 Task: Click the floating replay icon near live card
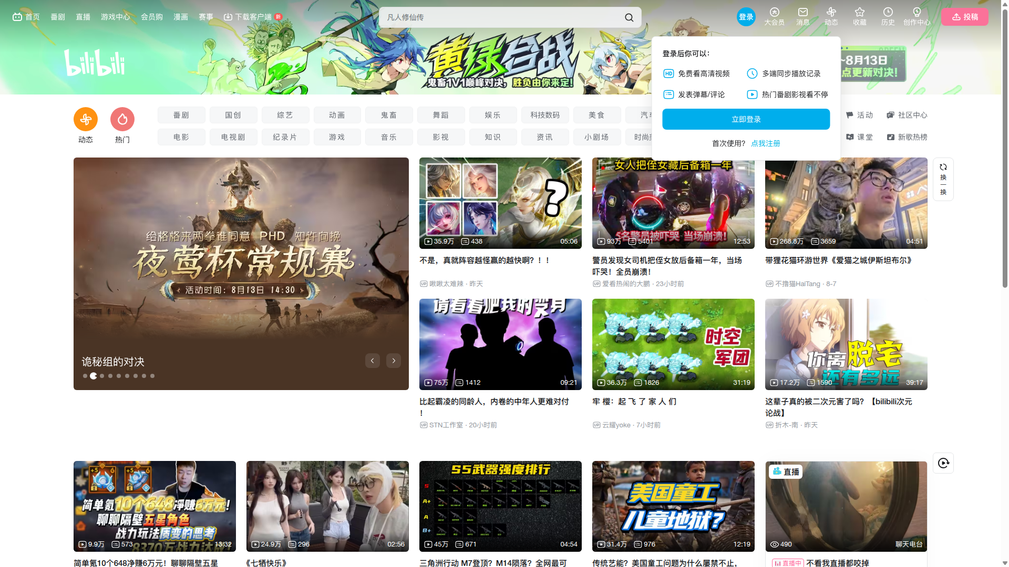click(x=943, y=463)
